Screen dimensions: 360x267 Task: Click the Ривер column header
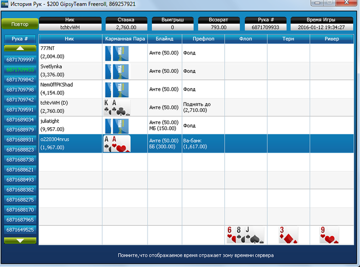332,39
